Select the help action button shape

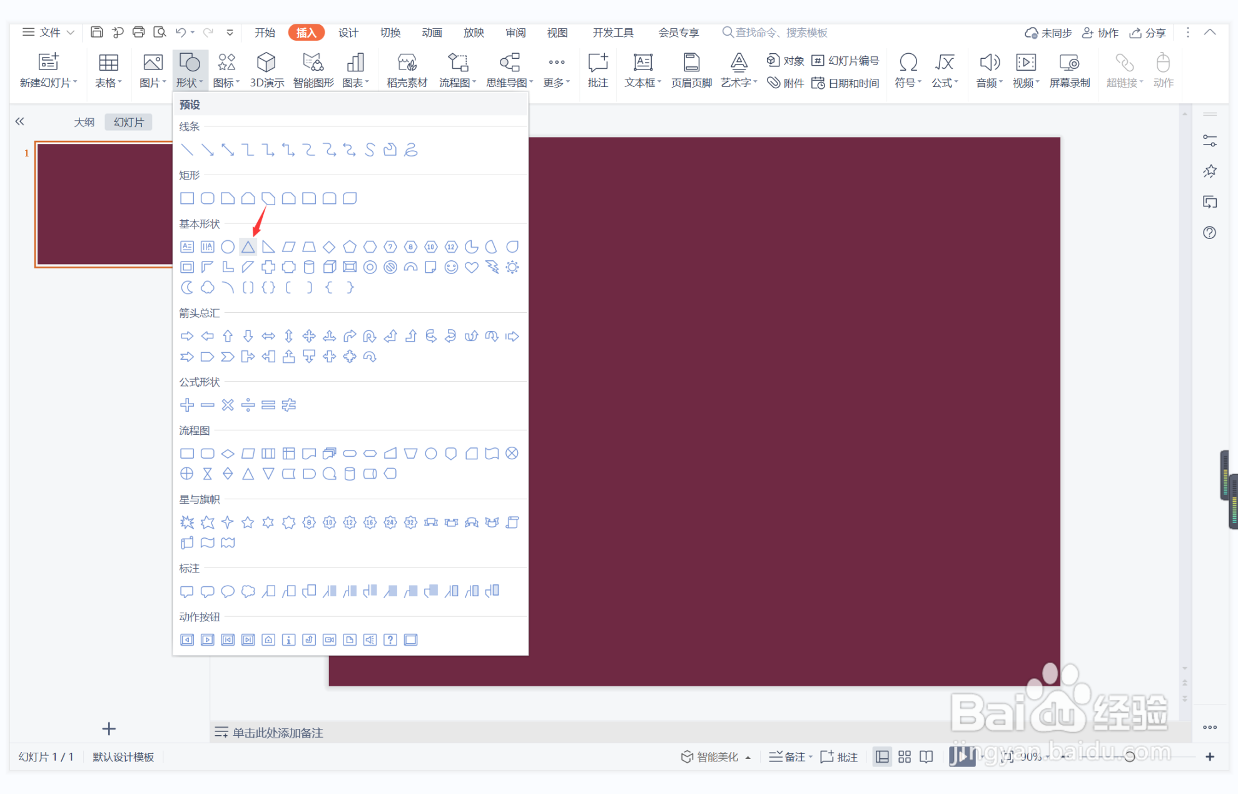[x=390, y=639]
